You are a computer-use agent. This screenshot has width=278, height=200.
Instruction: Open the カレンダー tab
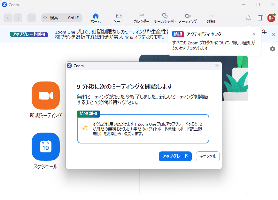click(x=142, y=19)
